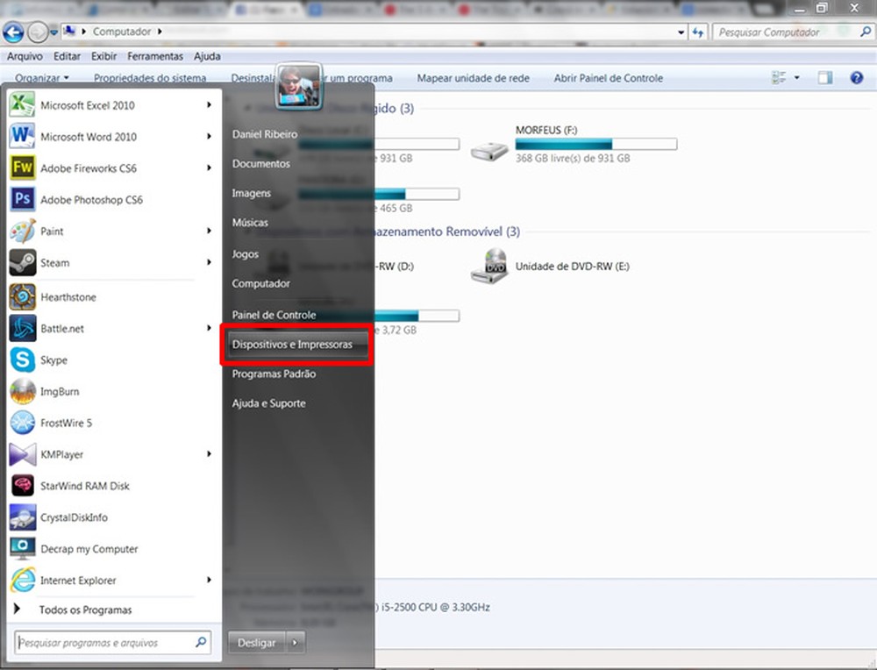Open Abrir Painel de Controle
This screenshot has height=670, width=877.
(x=609, y=78)
